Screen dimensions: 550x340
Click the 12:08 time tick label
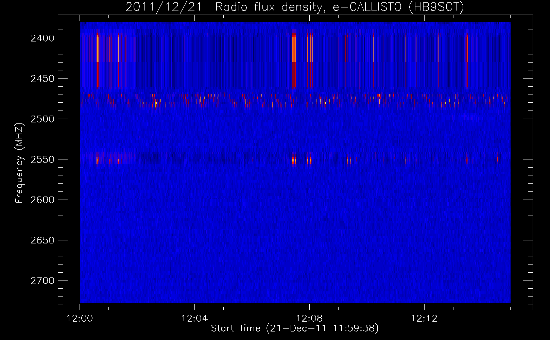[x=309, y=319]
